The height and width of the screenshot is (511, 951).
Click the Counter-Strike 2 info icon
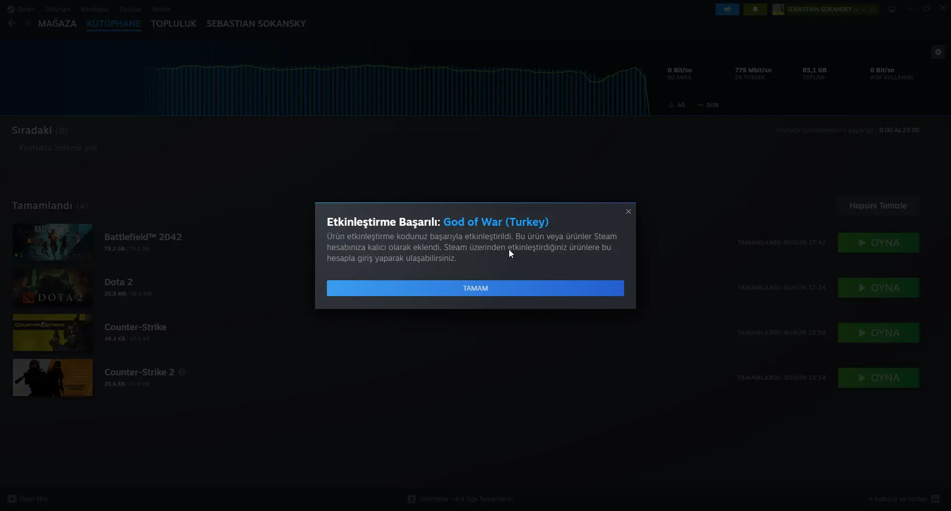click(182, 372)
